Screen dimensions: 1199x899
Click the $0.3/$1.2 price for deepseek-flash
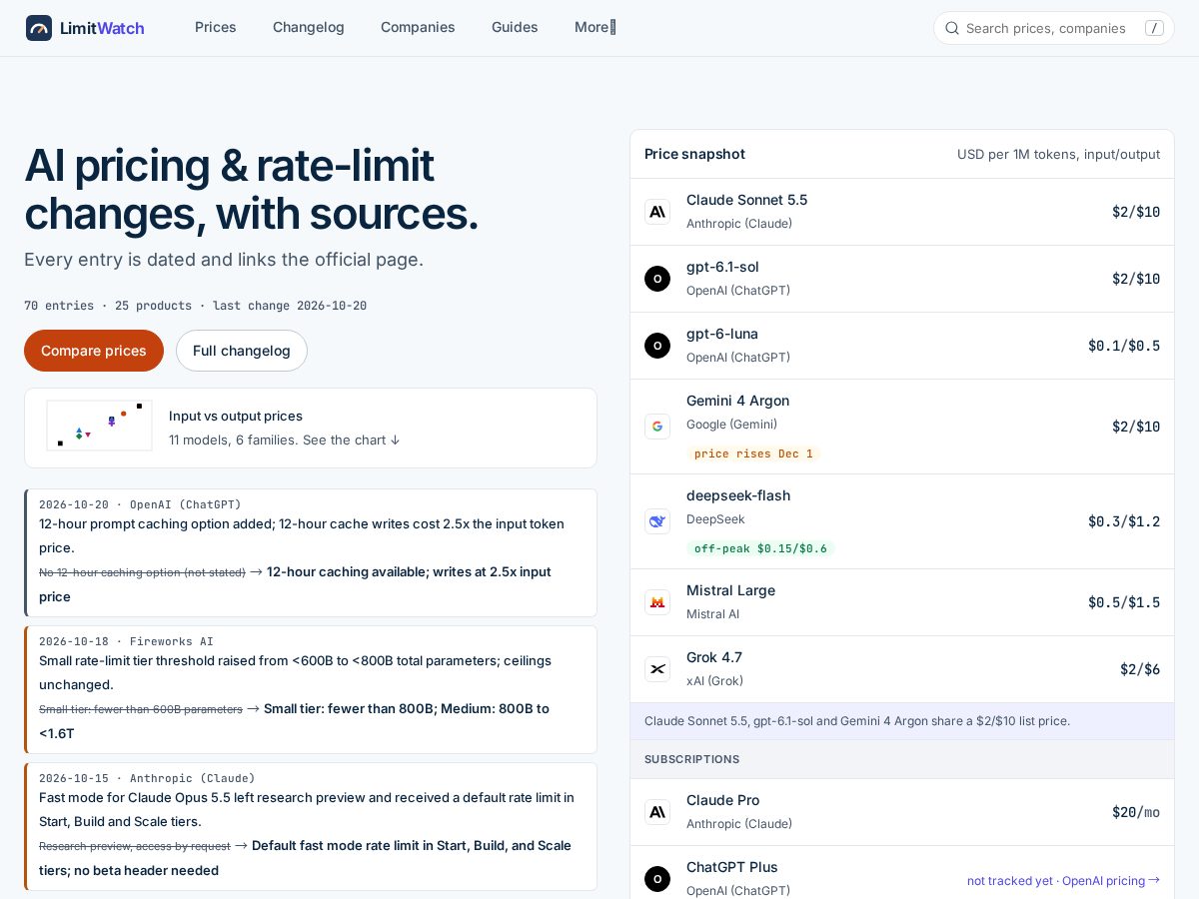1124,521
